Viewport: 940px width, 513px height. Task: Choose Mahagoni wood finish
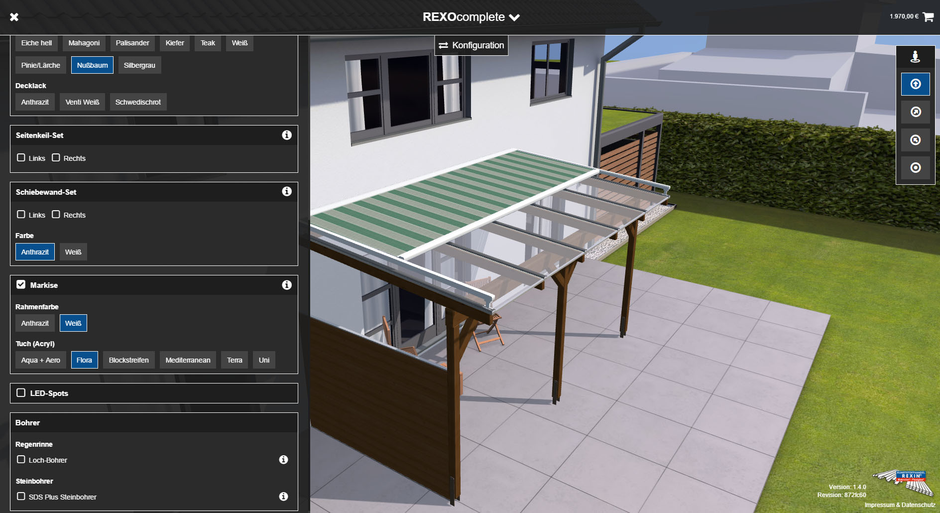pos(84,43)
